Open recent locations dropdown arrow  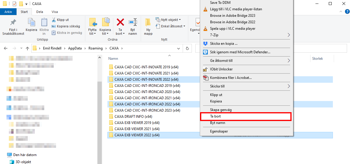[x=21, y=48]
